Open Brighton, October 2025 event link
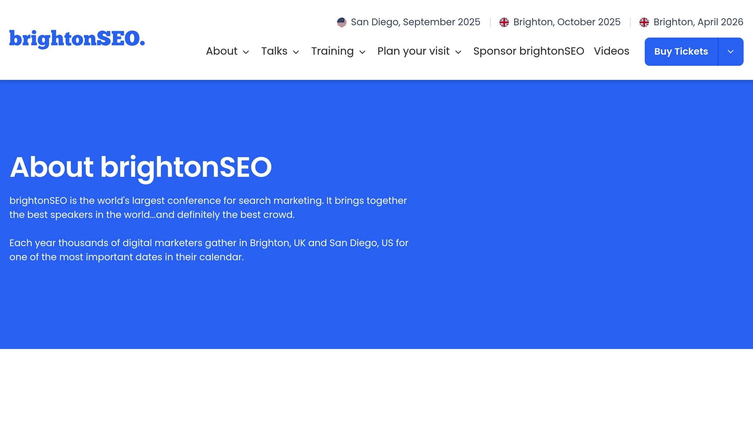The height and width of the screenshot is (423, 753). (x=567, y=22)
